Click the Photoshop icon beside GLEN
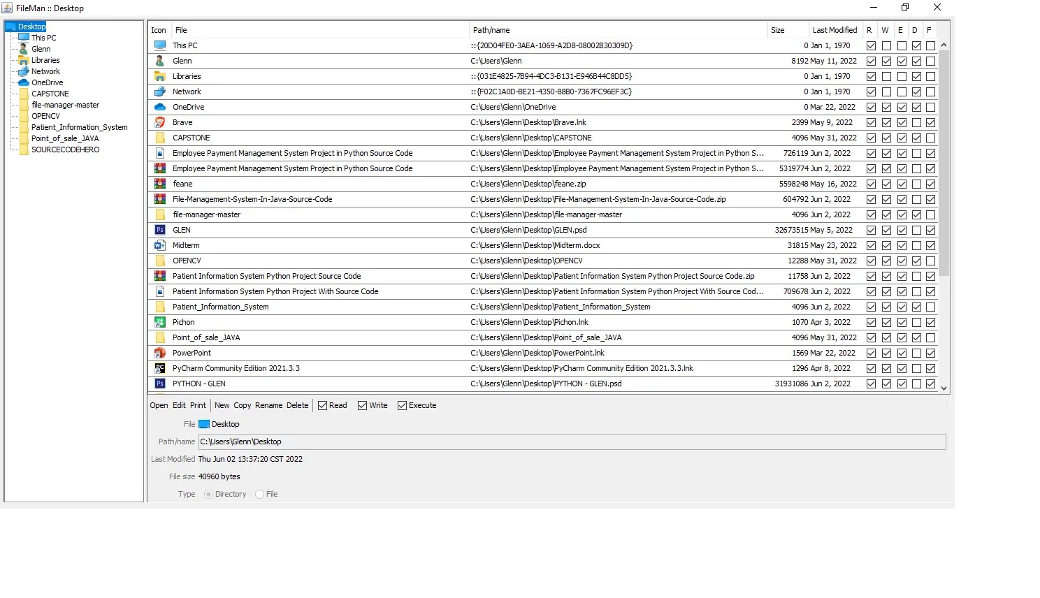 pos(160,230)
